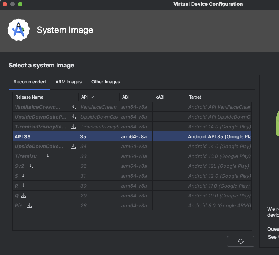This screenshot has width=279, height=255.
Task: Download the Pie API 28 image
Action: click(x=29, y=205)
